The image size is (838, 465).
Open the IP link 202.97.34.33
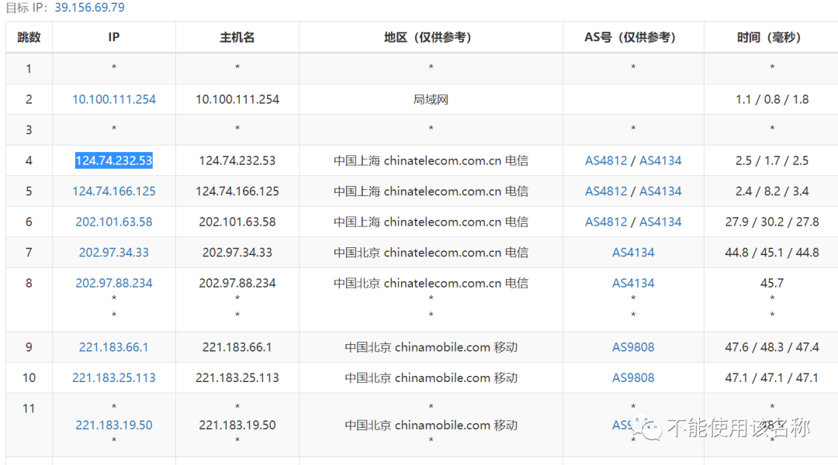point(114,252)
